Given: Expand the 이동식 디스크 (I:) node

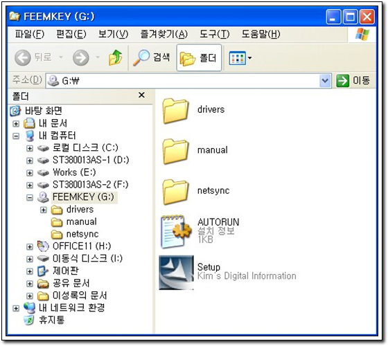Looking at the screenshot, I should (30, 259).
